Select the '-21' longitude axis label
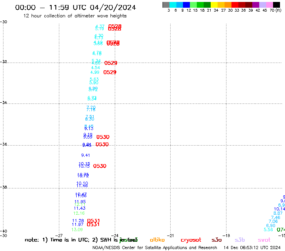Viewport: 285px width, 251px height. tap(170, 236)
